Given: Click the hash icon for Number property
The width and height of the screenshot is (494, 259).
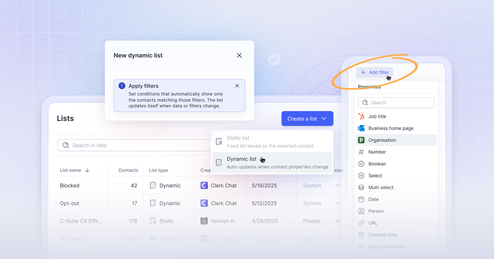Looking at the screenshot, I should [x=361, y=152].
